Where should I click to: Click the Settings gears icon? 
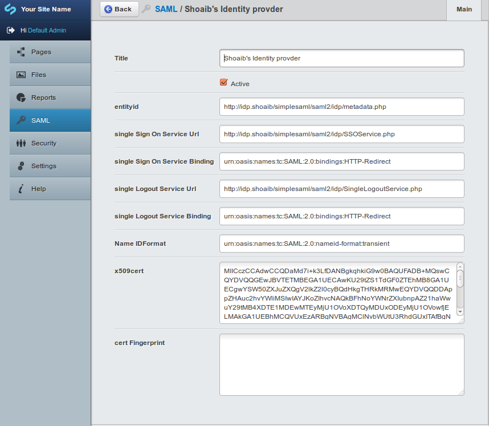coord(21,166)
